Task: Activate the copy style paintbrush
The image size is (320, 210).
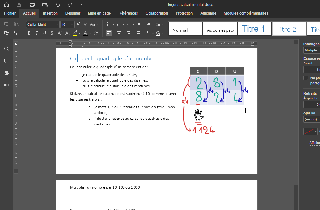Action: pyautogui.click(x=16, y=33)
